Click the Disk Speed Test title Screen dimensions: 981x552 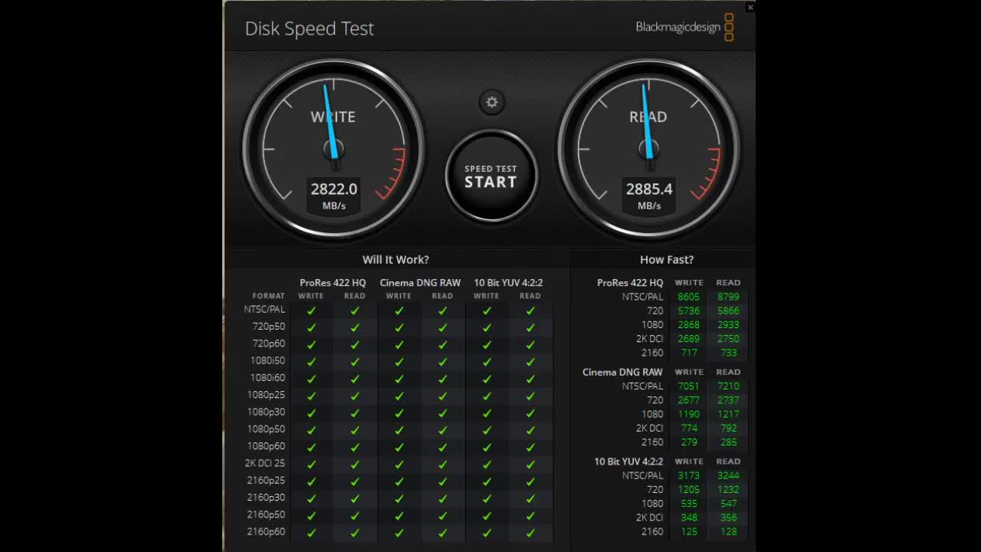[x=310, y=28]
